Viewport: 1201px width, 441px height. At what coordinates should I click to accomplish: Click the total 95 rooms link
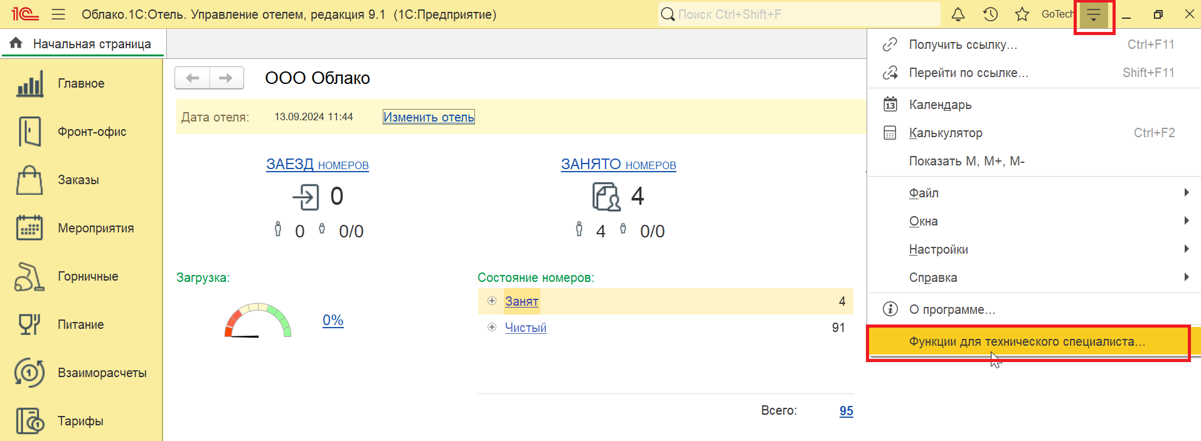pyautogui.click(x=846, y=411)
